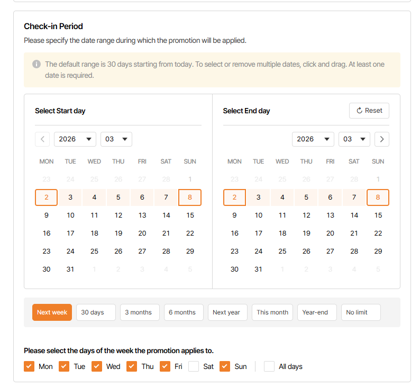The width and height of the screenshot is (420, 387).
Task: Go to previous month in start calendar
Action: point(42,139)
